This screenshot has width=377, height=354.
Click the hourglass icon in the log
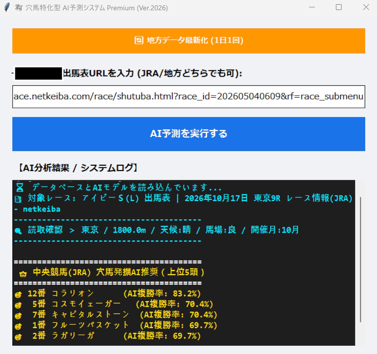click(x=20, y=187)
